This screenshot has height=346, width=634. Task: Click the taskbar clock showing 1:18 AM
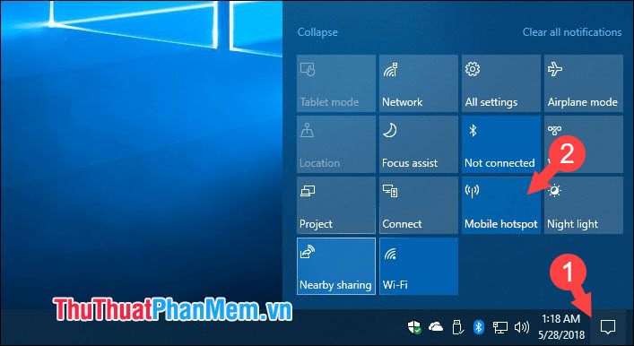560,319
